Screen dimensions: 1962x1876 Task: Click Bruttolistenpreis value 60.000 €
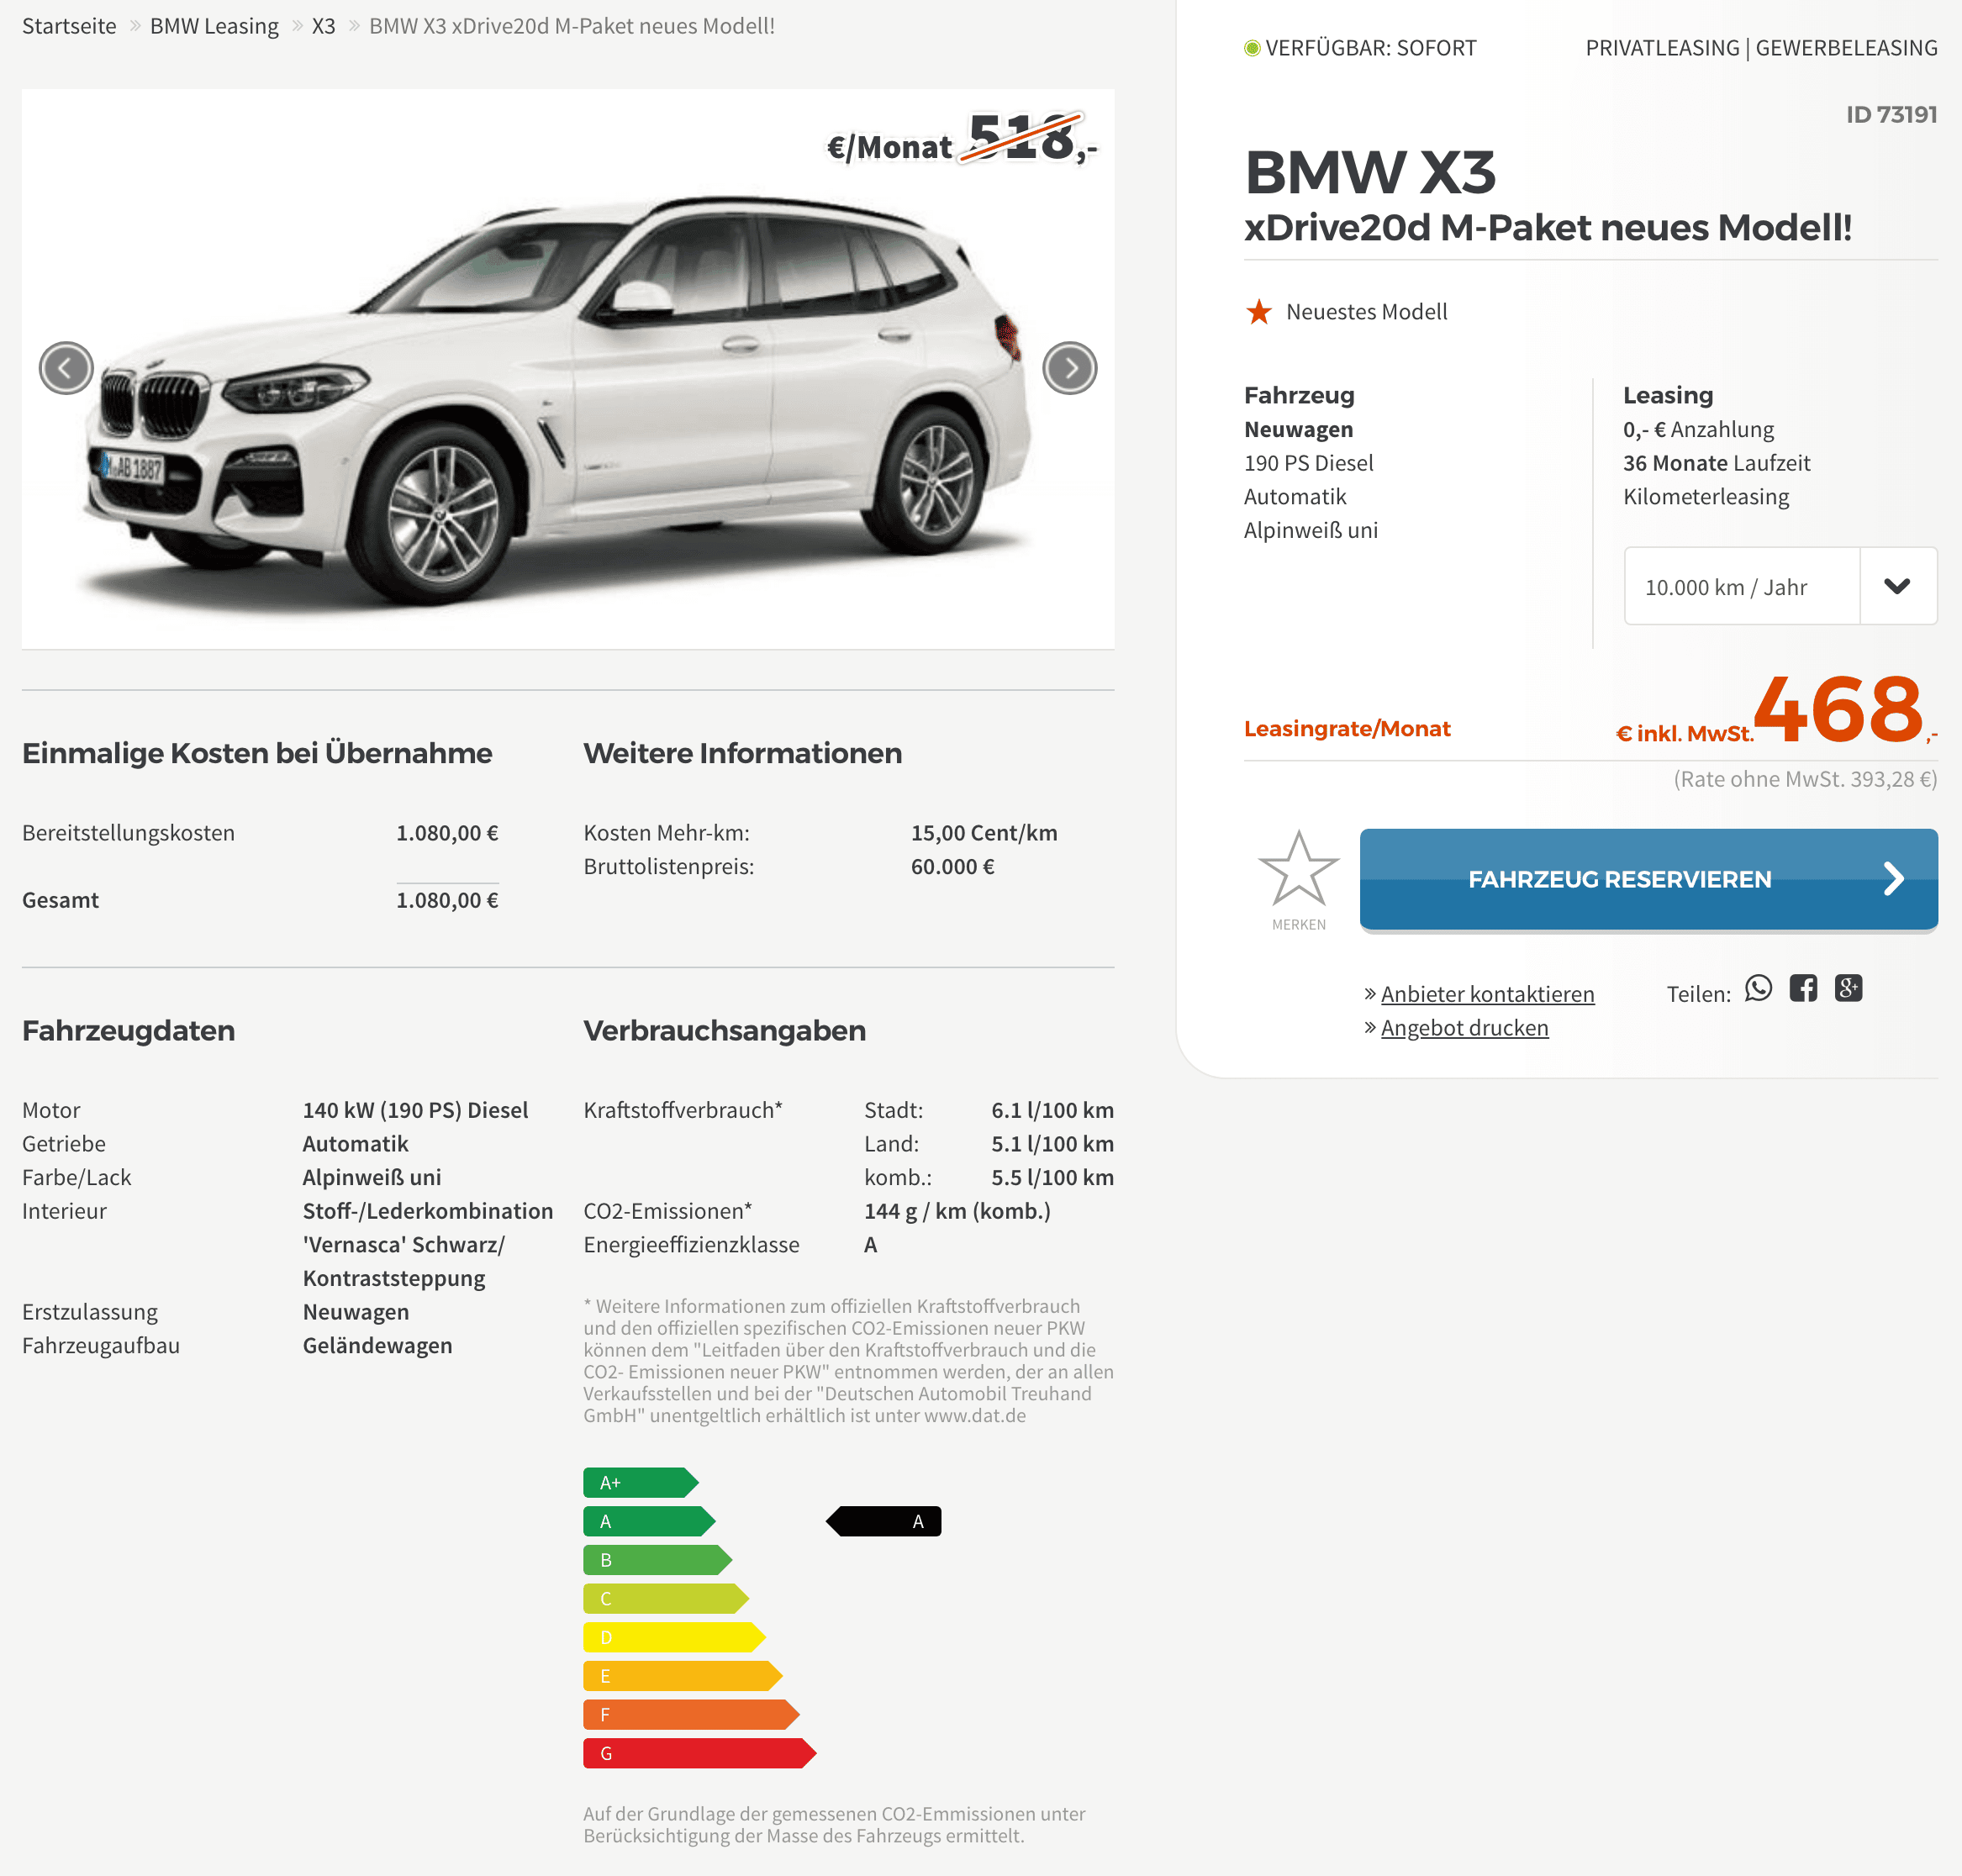coord(952,867)
